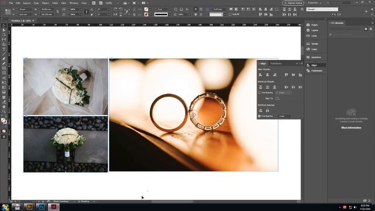The image size is (375, 211).
Task: Open the stroke weight dropdown
Action: pyautogui.click(x=169, y=9)
